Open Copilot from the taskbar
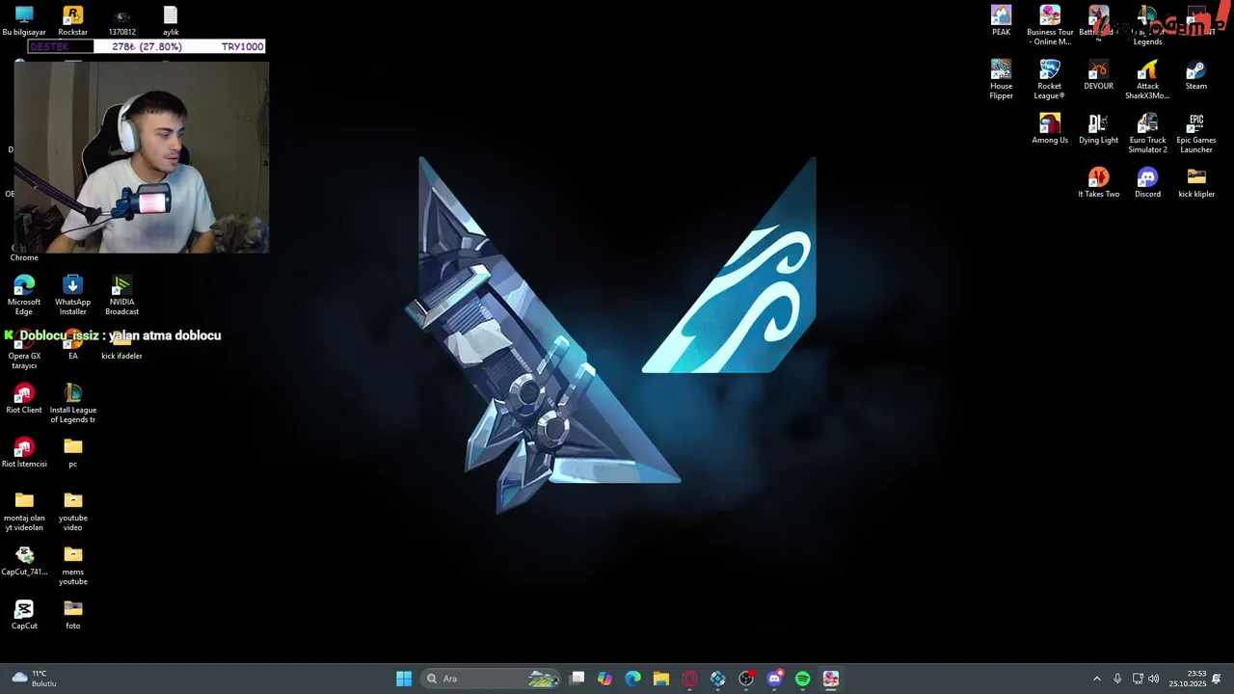Image resolution: width=1234 pixels, height=694 pixels. click(x=604, y=679)
